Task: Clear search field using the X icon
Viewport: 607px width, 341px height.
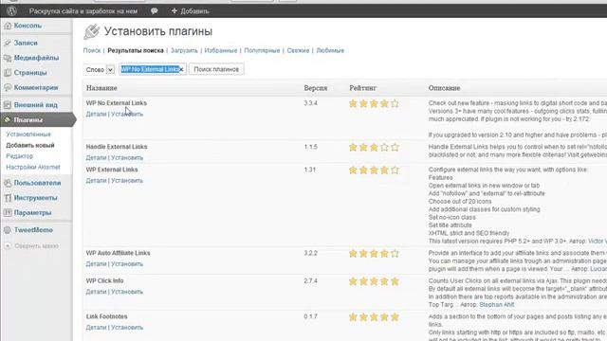Action: tap(181, 69)
